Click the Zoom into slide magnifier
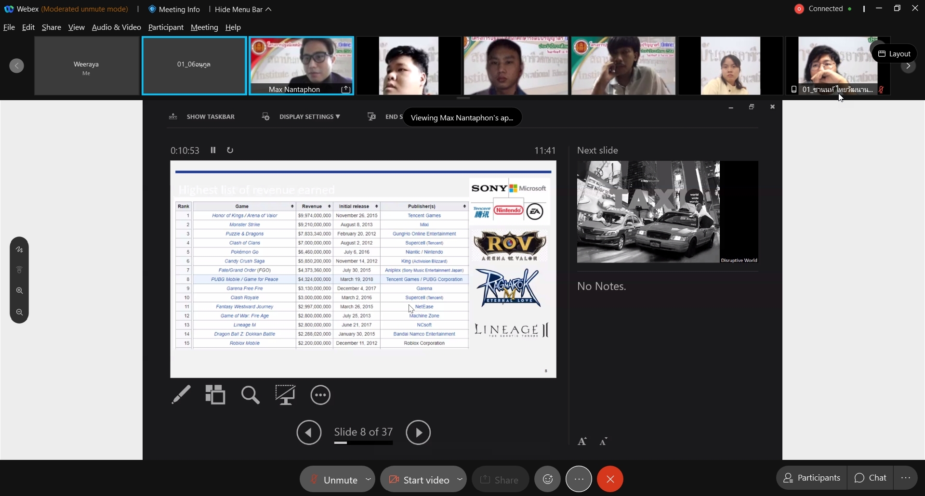Image resolution: width=925 pixels, height=496 pixels. [x=251, y=395]
